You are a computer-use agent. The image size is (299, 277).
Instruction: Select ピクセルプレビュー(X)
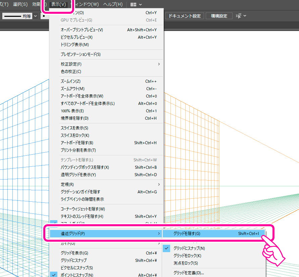[x=106, y=37]
